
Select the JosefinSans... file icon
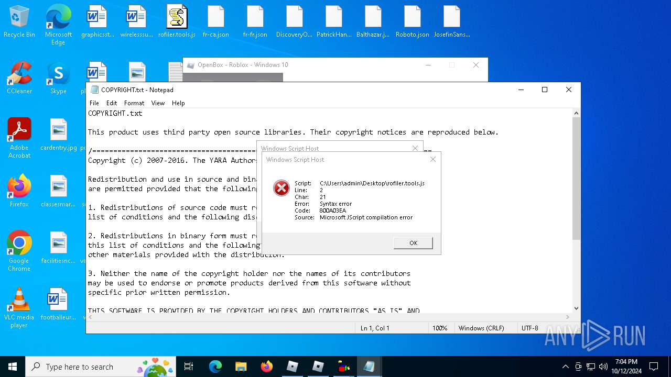coord(452,22)
